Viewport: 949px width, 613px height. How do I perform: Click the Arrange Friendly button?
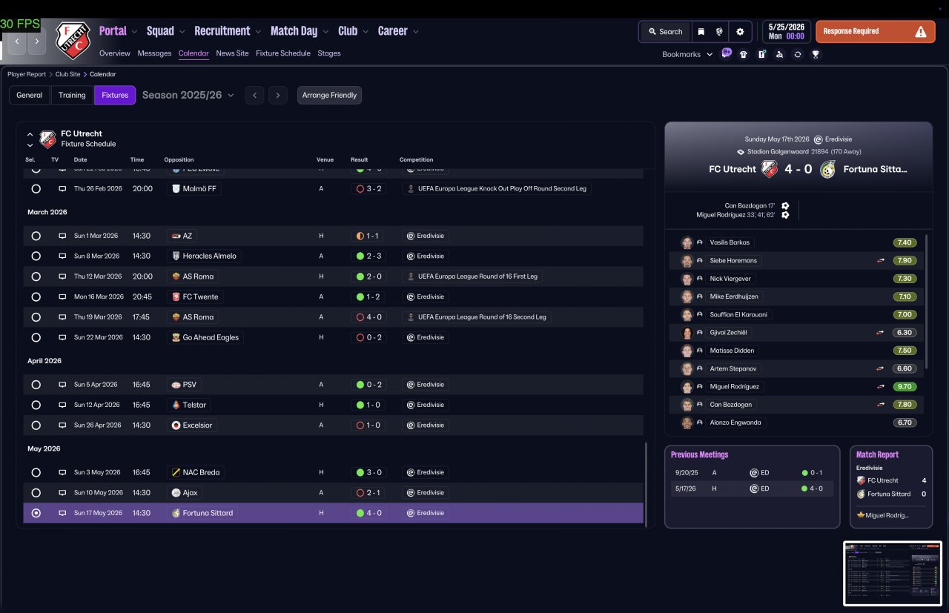click(x=329, y=95)
